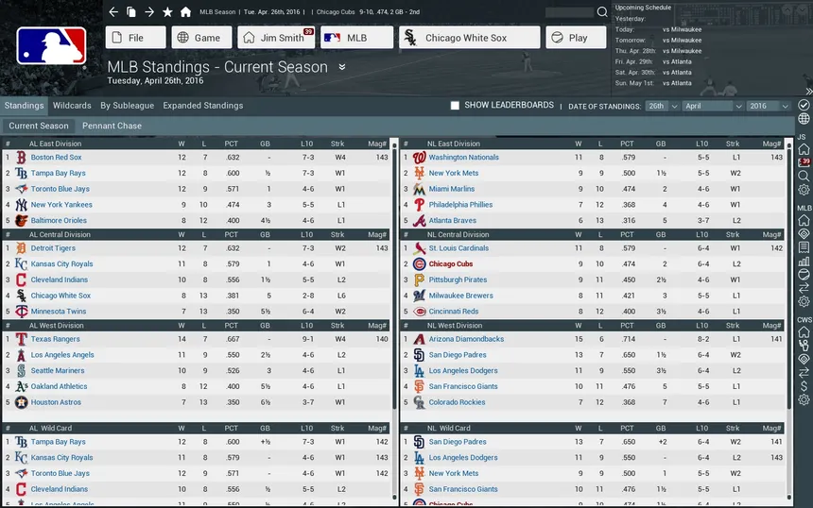Viewport: 813px width, 508px height.
Task: Open the sidebar search magnifier icon
Action: coord(804,176)
